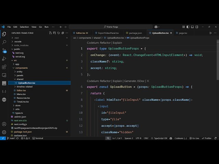Click Codeium Refactor above line 1
This screenshot has height=164, width=219.
coord(105,43)
